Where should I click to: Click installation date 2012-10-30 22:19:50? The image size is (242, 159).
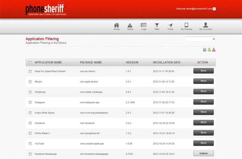(x=163, y=123)
